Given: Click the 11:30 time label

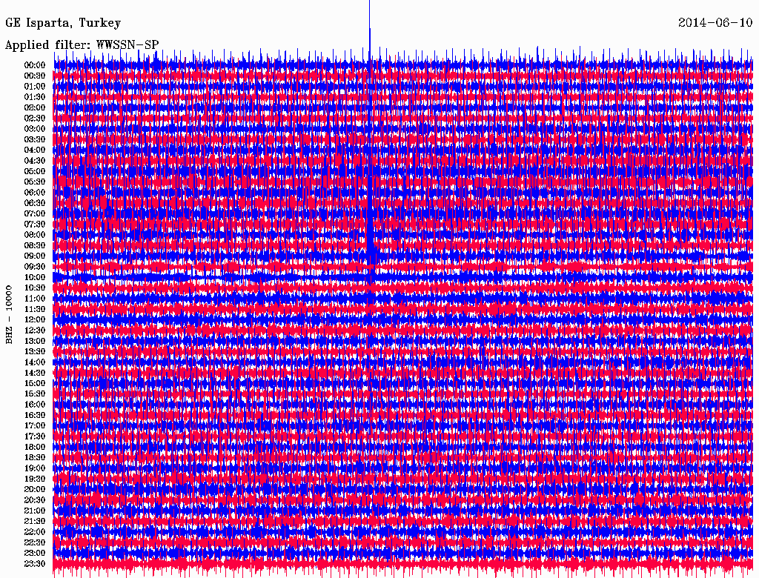Looking at the screenshot, I should coord(35,309).
